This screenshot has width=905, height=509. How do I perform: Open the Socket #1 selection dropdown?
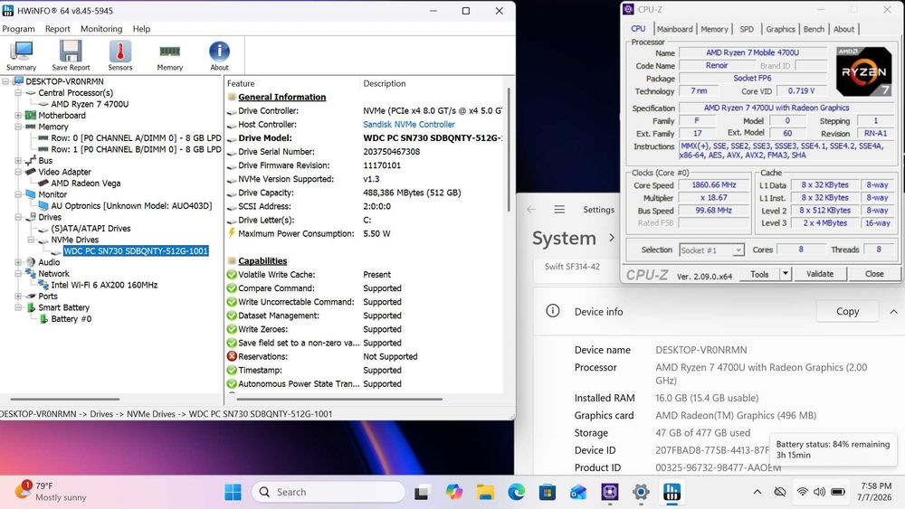point(711,250)
